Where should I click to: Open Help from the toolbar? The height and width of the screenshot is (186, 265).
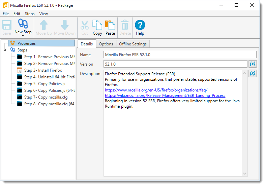pos(140,25)
